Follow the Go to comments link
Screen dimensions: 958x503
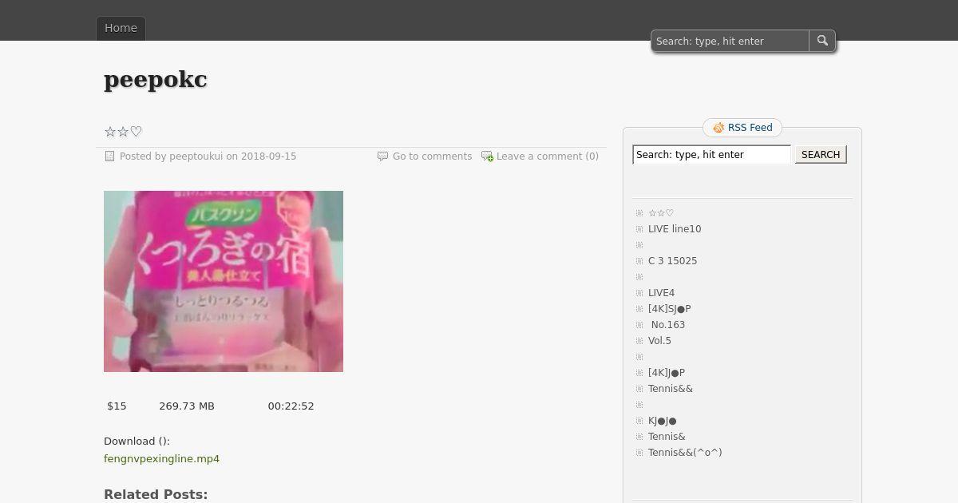click(x=432, y=156)
